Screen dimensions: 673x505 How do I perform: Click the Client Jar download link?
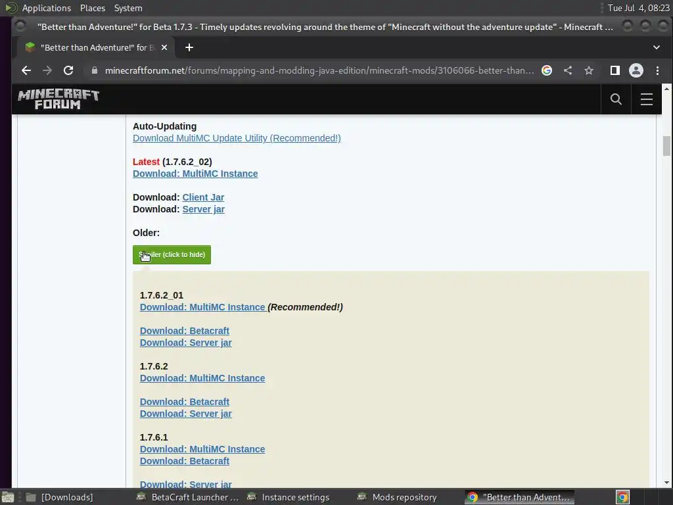point(203,197)
